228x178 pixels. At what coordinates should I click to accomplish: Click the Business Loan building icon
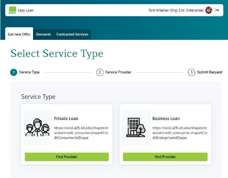coord(136,127)
